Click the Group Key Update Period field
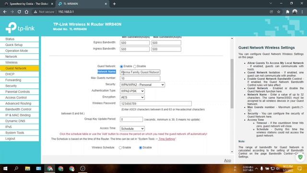 [x=131, y=119]
